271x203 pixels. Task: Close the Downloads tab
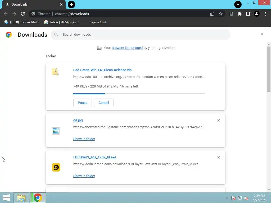pyautogui.click(x=61, y=4)
